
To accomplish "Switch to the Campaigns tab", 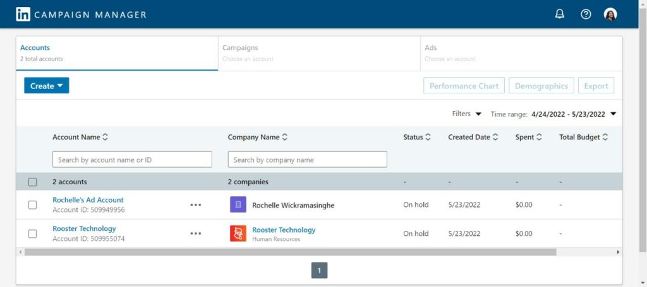I will [x=319, y=53].
